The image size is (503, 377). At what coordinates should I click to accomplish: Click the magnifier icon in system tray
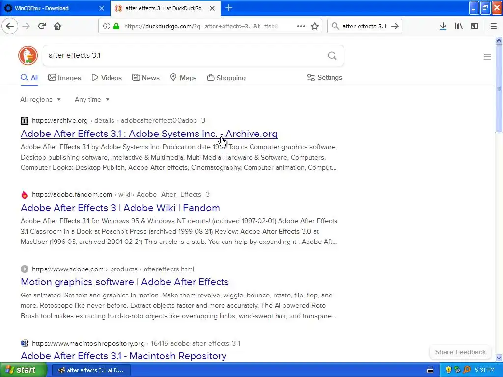(x=467, y=370)
